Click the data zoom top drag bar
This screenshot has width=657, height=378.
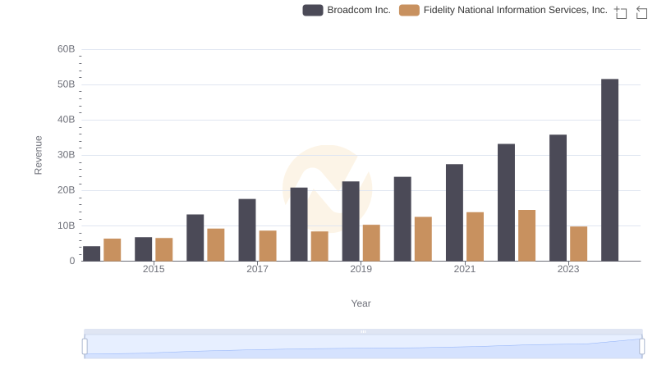[x=363, y=331]
